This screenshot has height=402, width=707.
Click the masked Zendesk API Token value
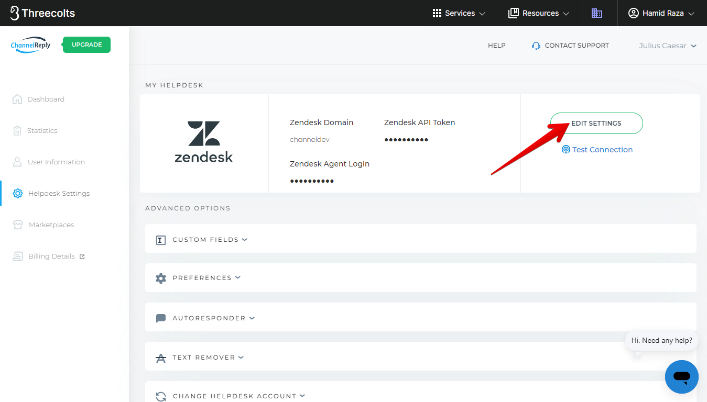coord(406,140)
